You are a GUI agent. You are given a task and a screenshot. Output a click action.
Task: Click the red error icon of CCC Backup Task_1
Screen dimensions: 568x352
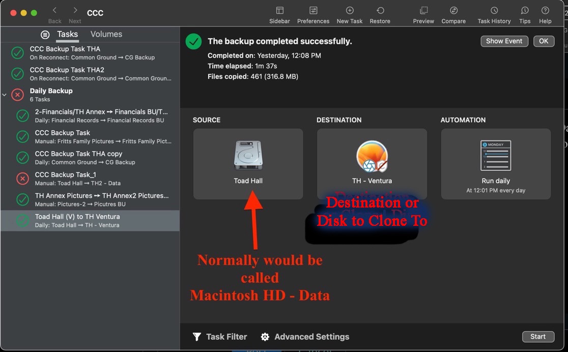(x=22, y=179)
